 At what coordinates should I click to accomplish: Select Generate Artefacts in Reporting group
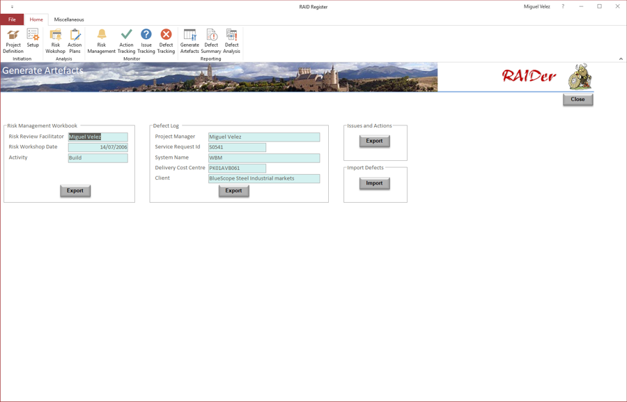[x=189, y=41]
